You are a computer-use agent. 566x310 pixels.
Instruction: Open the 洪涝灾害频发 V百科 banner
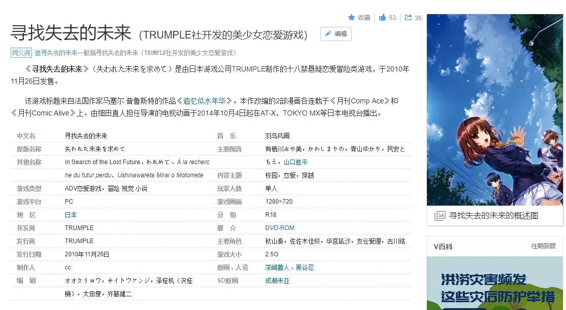(x=494, y=283)
